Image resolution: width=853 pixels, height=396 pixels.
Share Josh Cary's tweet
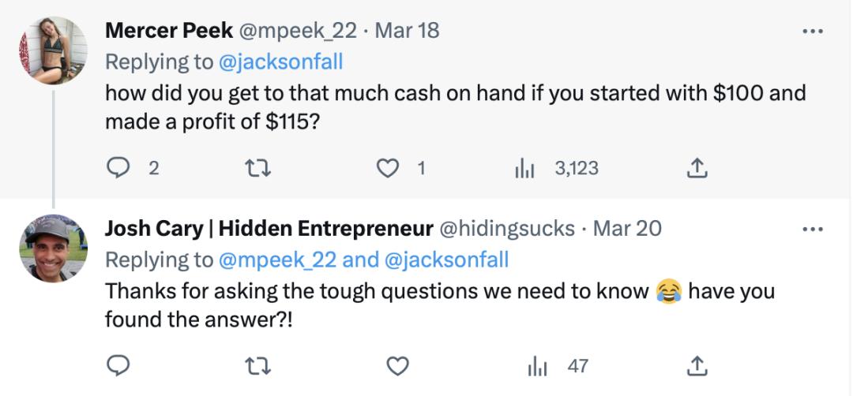click(x=697, y=366)
